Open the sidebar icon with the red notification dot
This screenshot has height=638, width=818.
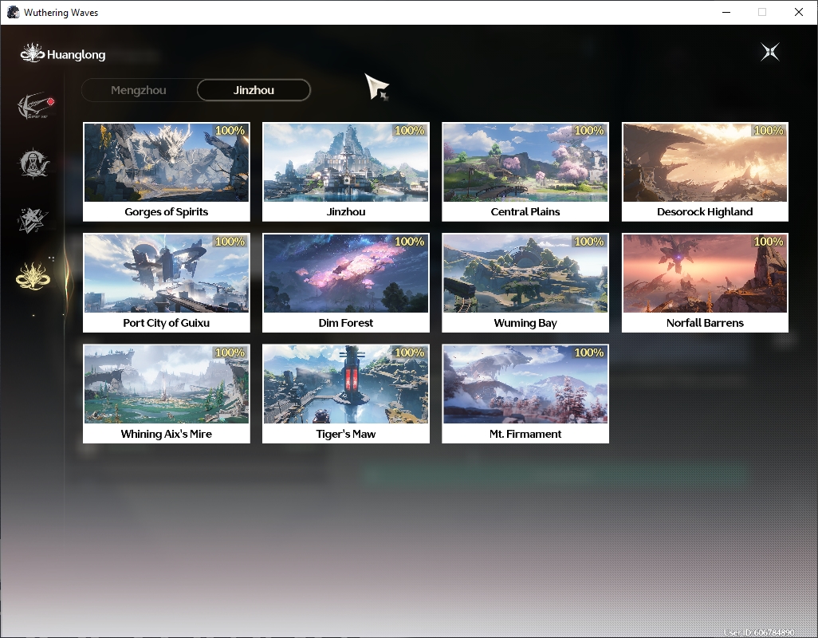[x=35, y=106]
